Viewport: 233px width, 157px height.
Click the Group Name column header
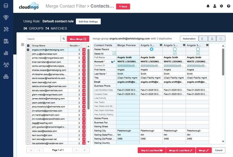pyautogui.click(x=49, y=46)
